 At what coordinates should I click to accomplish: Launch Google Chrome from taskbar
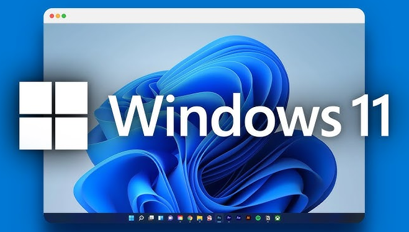(x=190, y=218)
